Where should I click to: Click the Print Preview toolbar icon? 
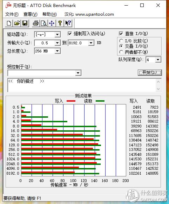pos(44,23)
